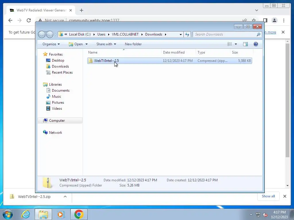Change view icon in Explorer toolbar
The height and width of the screenshot is (220, 294).
(x=229, y=44)
